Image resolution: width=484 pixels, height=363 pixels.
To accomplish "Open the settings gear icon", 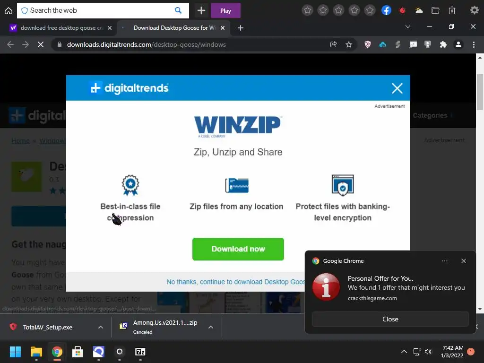I will [474, 10].
